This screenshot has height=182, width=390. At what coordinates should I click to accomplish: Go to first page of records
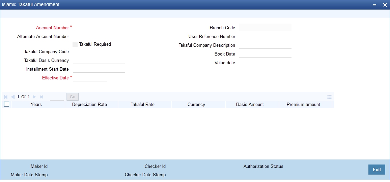coord(6,97)
